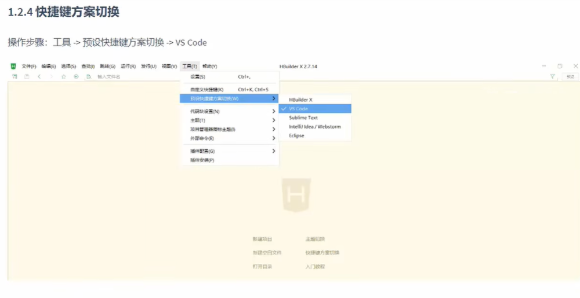The height and width of the screenshot is (298, 580).
Task: Click the HBuilder X 2.7.14 window title
Action: [298, 67]
